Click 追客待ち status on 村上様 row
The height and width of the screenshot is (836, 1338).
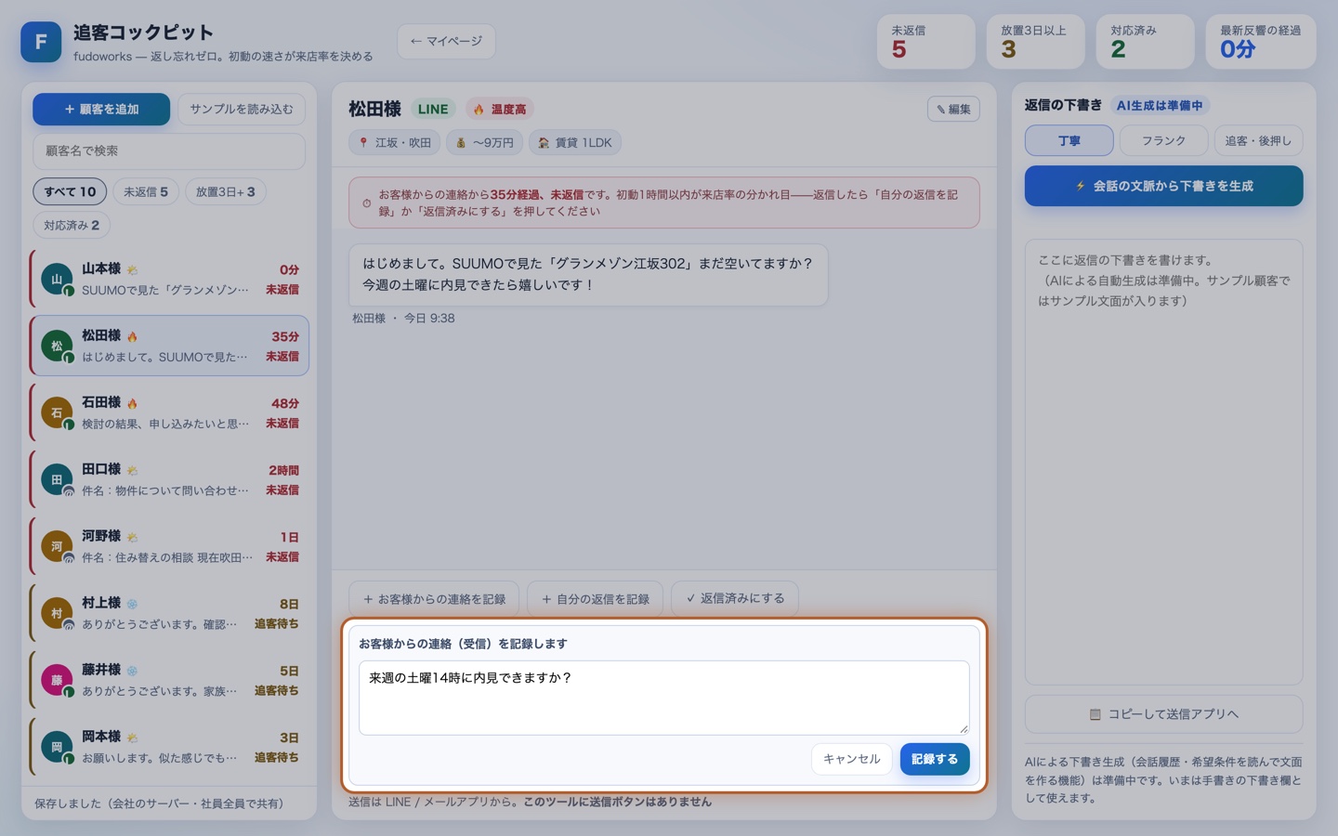pyautogui.click(x=277, y=623)
